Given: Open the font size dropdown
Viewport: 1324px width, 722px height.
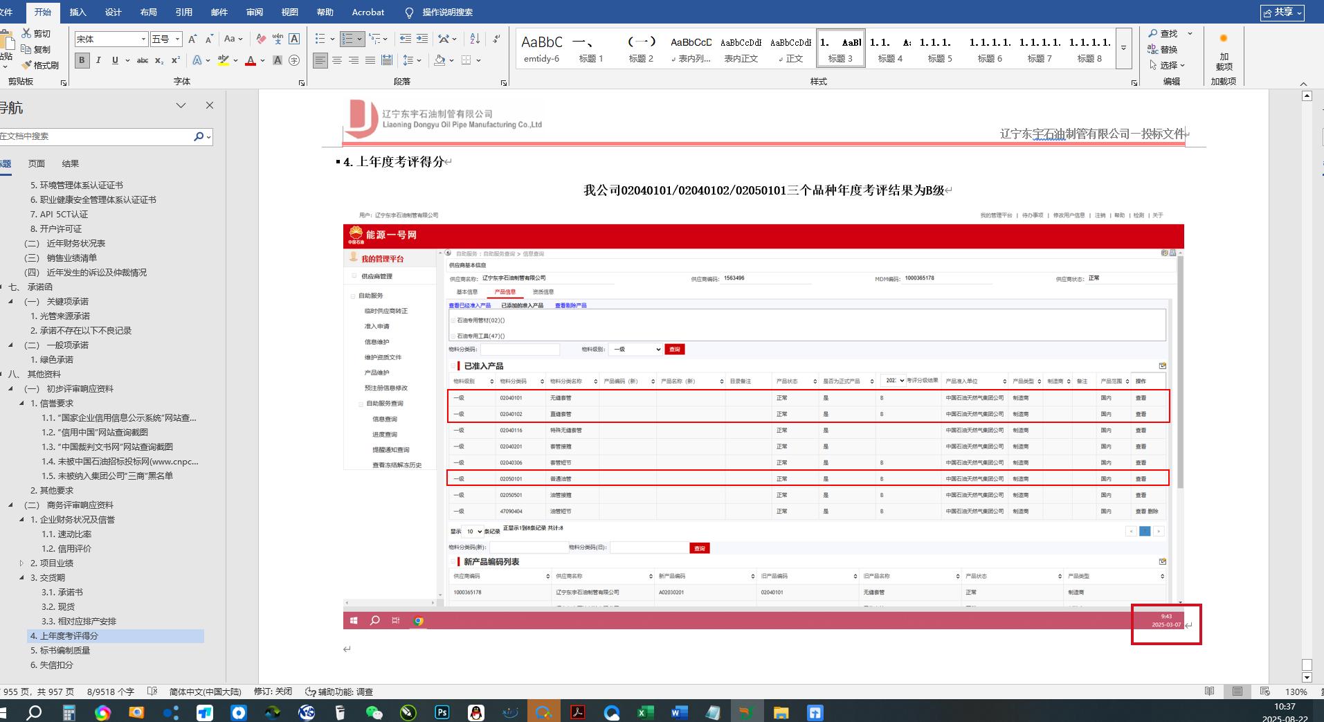Looking at the screenshot, I should click(178, 39).
